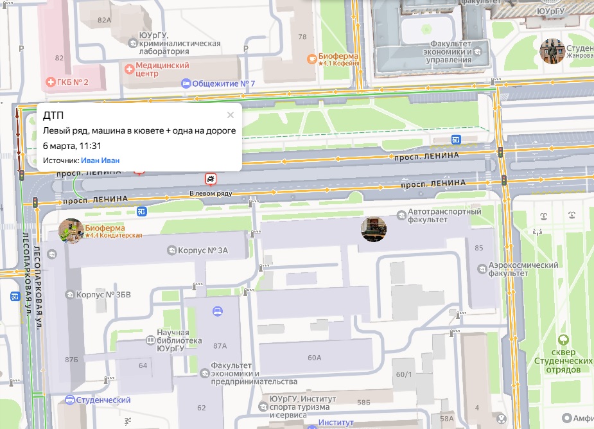The width and height of the screenshot is (594, 429).
Task: Click the computer icon above building 87А
Action: point(218,311)
